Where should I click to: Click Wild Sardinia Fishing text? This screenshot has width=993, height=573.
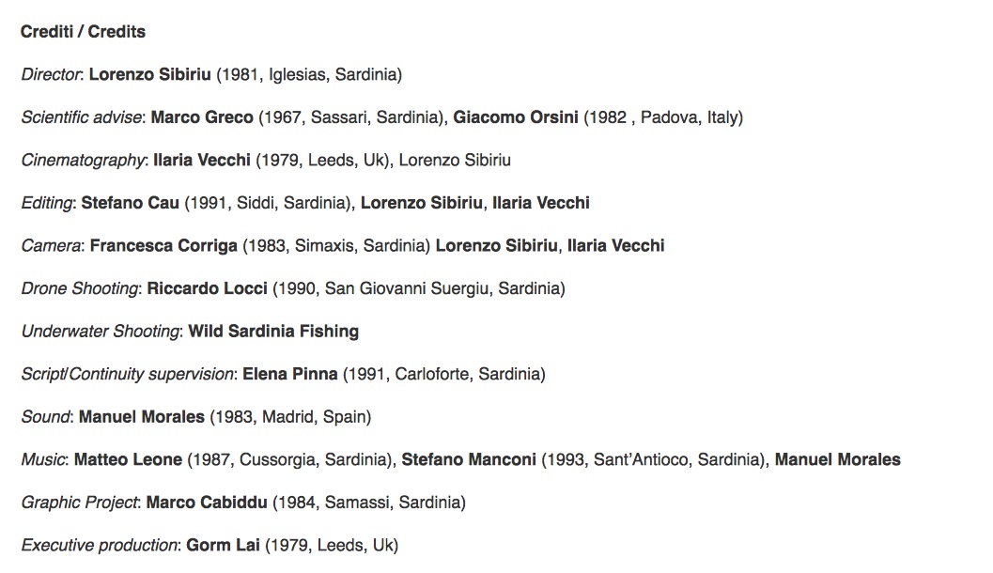(x=273, y=332)
